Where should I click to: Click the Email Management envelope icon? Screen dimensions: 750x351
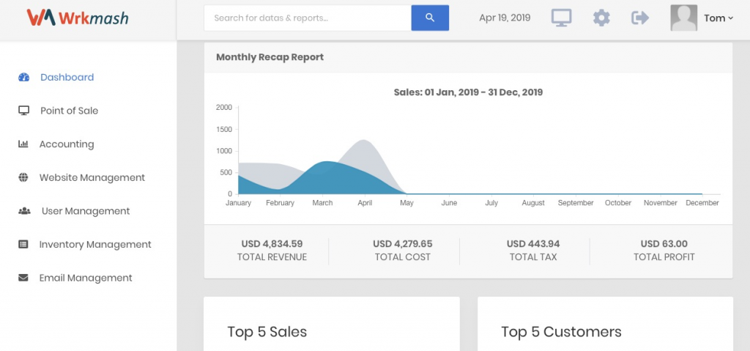(x=23, y=278)
